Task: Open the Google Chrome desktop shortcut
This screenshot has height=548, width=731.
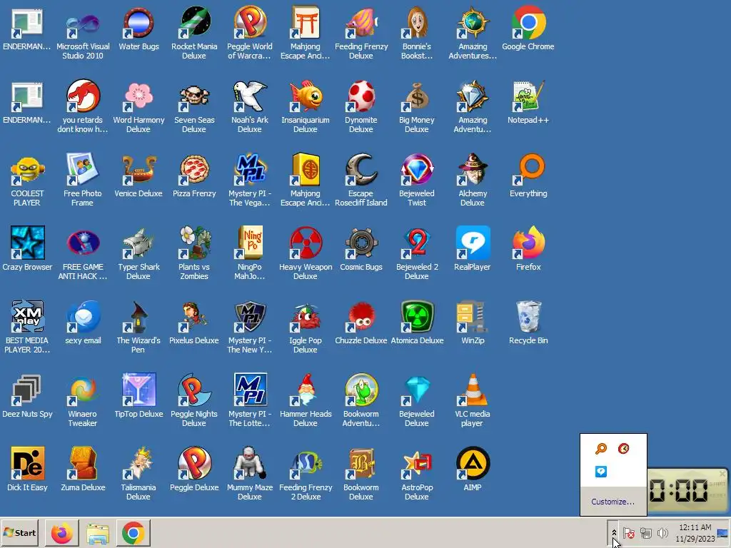Action: click(x=528, y=29)
